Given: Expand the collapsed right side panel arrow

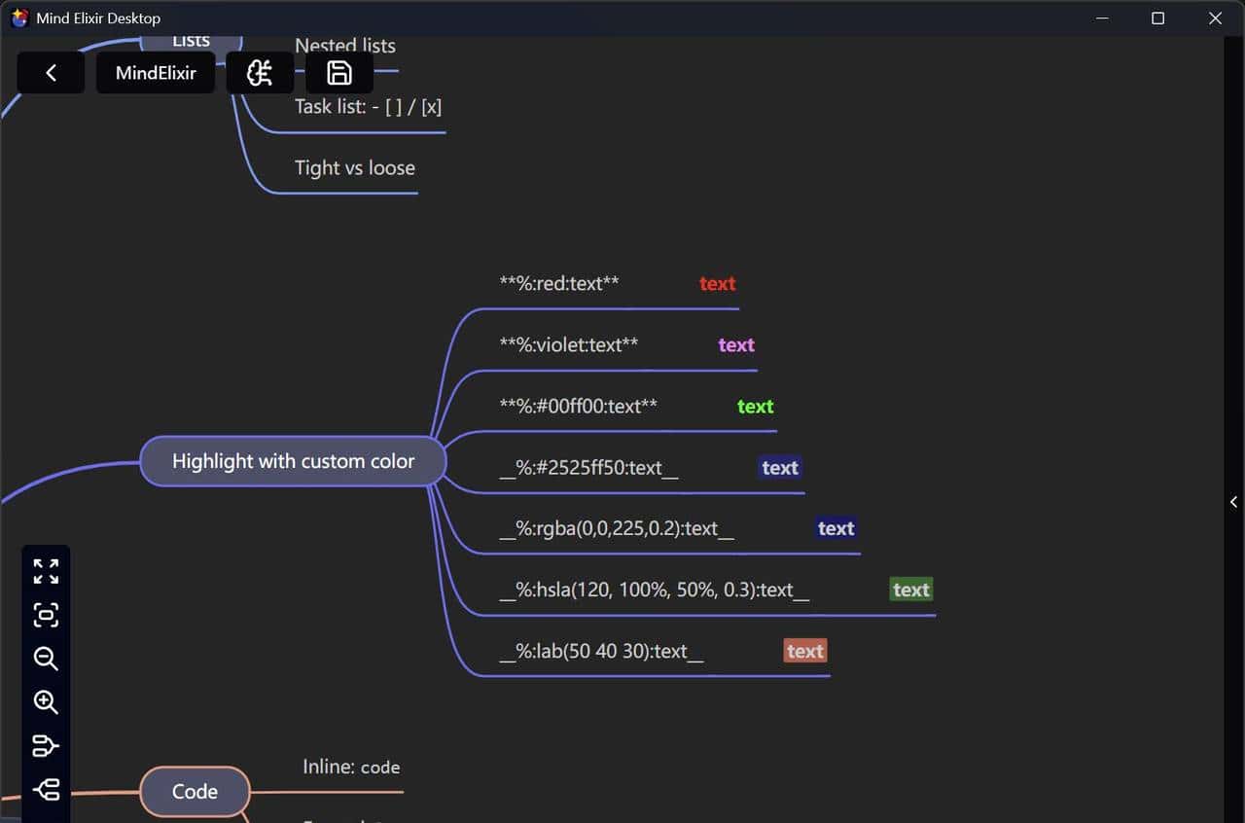Looking at the screenshot, I should point(1233,502).
